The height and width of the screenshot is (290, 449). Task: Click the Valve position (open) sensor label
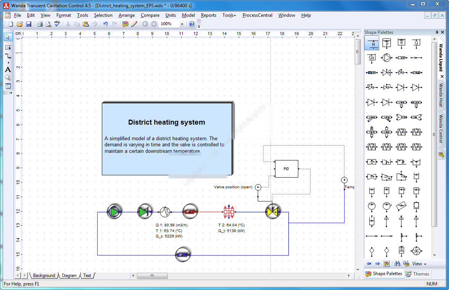[233, 187]
